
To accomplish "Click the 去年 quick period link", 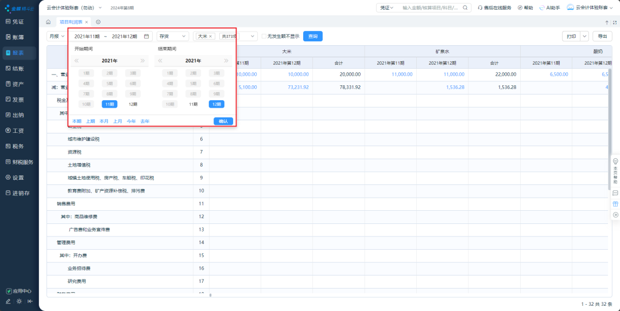I will tap(145, 121).
